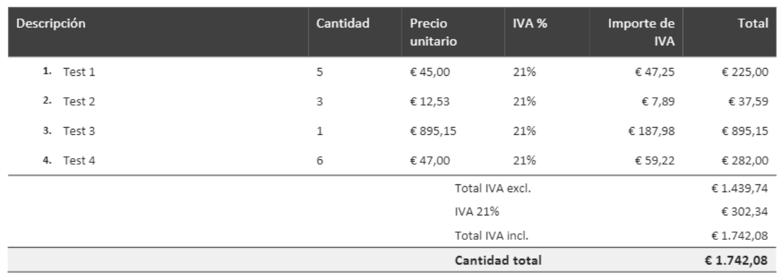Click the Test 4 description cell
Viewport: 784px width, 275px height.
click(x=79, y=160)
